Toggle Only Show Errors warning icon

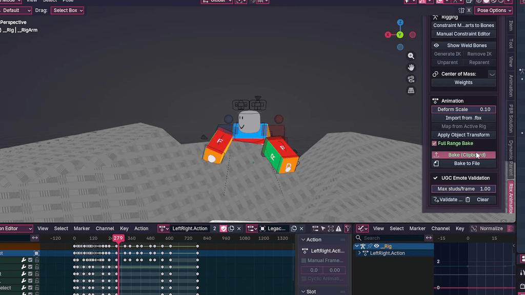click(338, 228)
